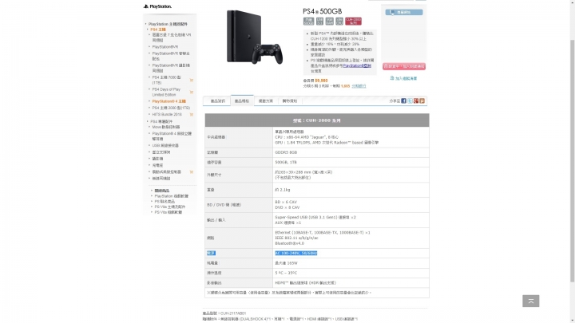Screen dimensions: 575x323
Task: Click the red CUH-2000 series badge
Action: point(353,22)
